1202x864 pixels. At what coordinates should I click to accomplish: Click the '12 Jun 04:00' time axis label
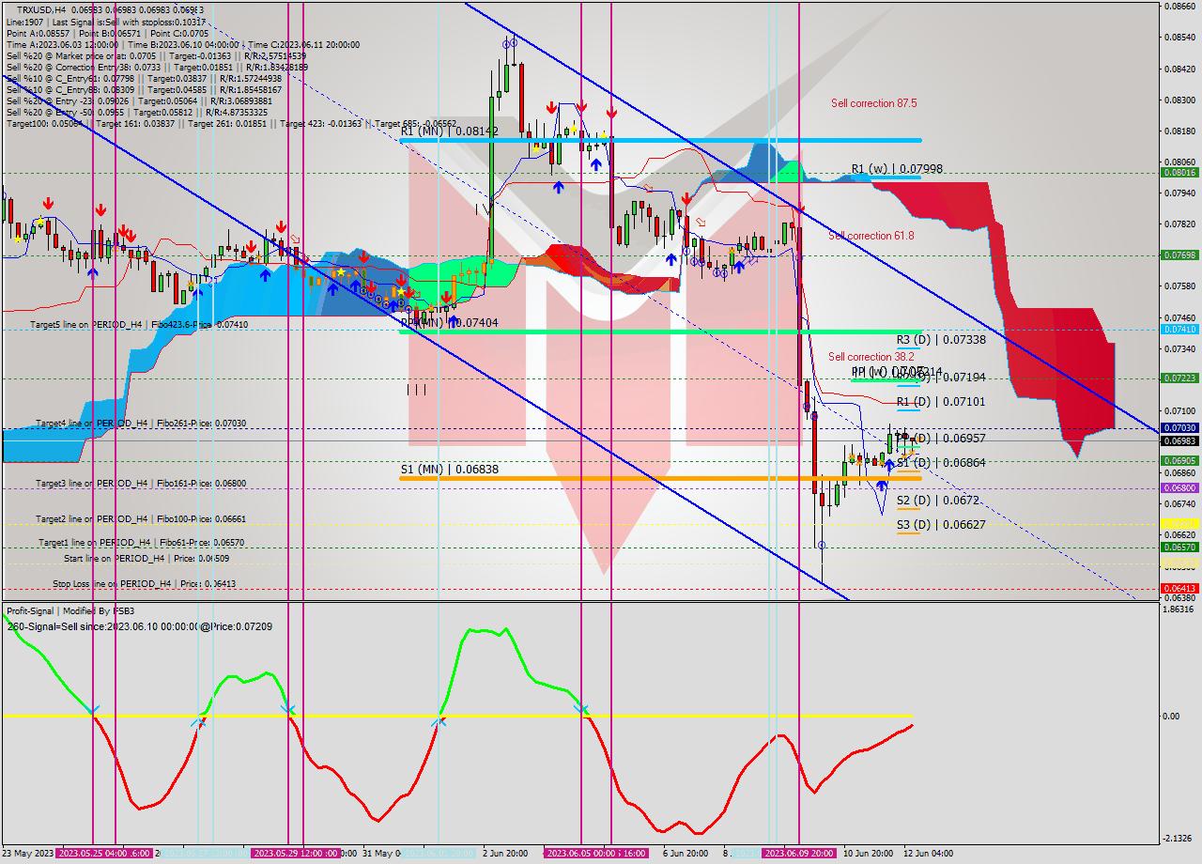click(929, 854)
